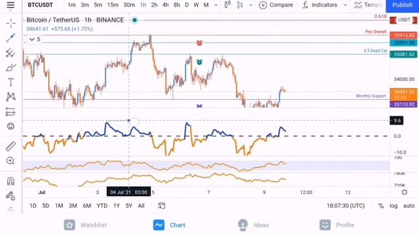Click the Compare symbol button
Screen dimensions: 419x236
(276, 5)
